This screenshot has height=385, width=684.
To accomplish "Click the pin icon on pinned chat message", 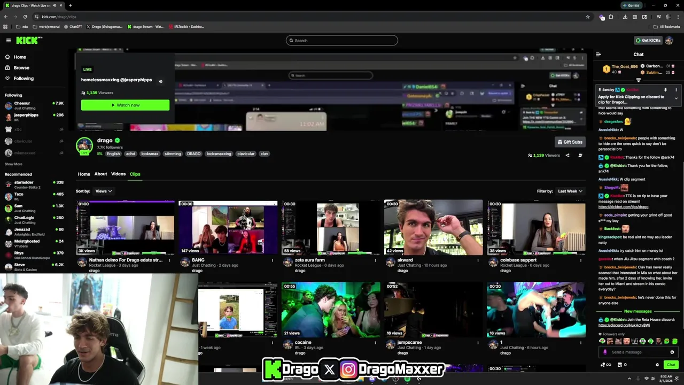I will tap(665, 90).
